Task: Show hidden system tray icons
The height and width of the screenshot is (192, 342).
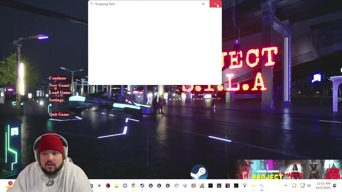Action: pos(286,186)
